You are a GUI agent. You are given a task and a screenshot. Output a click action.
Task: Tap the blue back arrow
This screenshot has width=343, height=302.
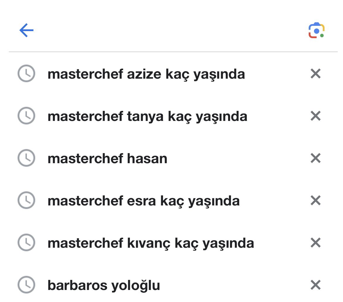[x=26, y=30]
